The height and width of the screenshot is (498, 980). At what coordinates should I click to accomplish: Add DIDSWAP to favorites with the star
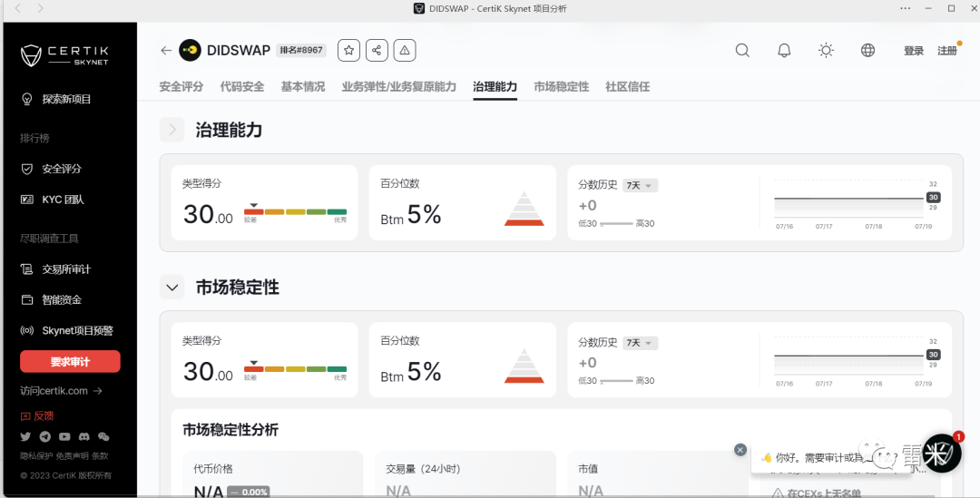click(348, 50)
